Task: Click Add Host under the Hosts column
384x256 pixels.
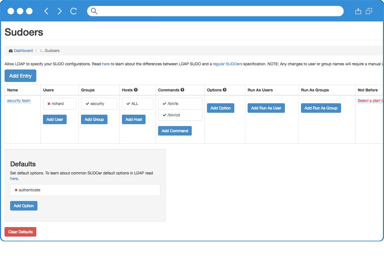Action: [x=133, y=119]
